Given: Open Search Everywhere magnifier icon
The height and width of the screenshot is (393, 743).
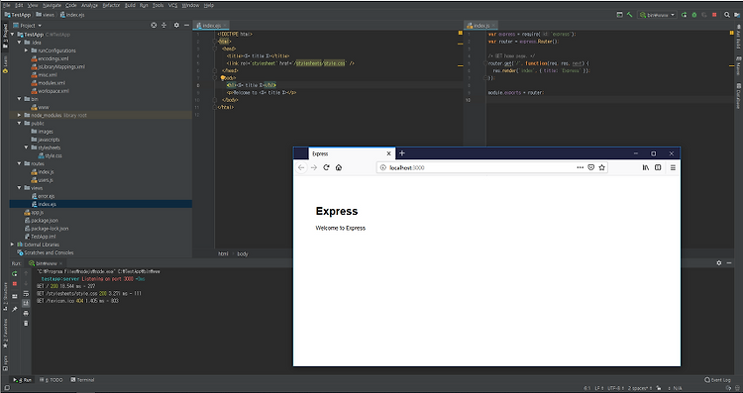Looking at the screenshot, I should click(x=727, y=15).
